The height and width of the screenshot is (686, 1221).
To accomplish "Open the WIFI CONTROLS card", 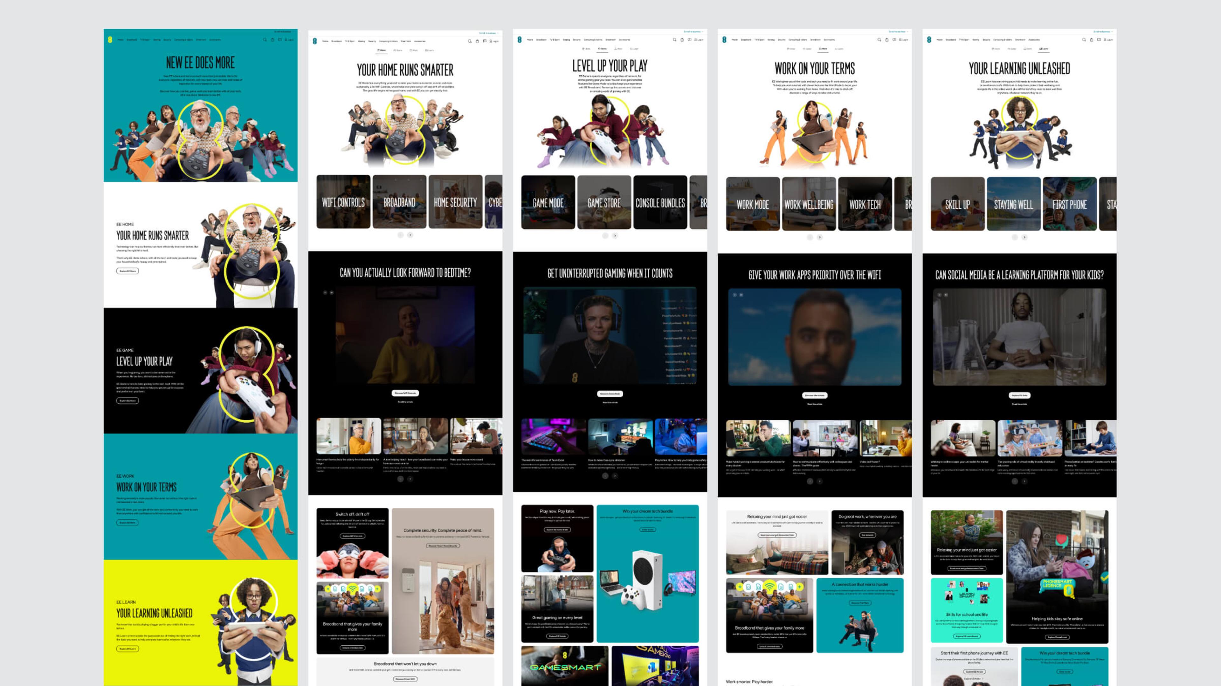I will coord(343,202).
